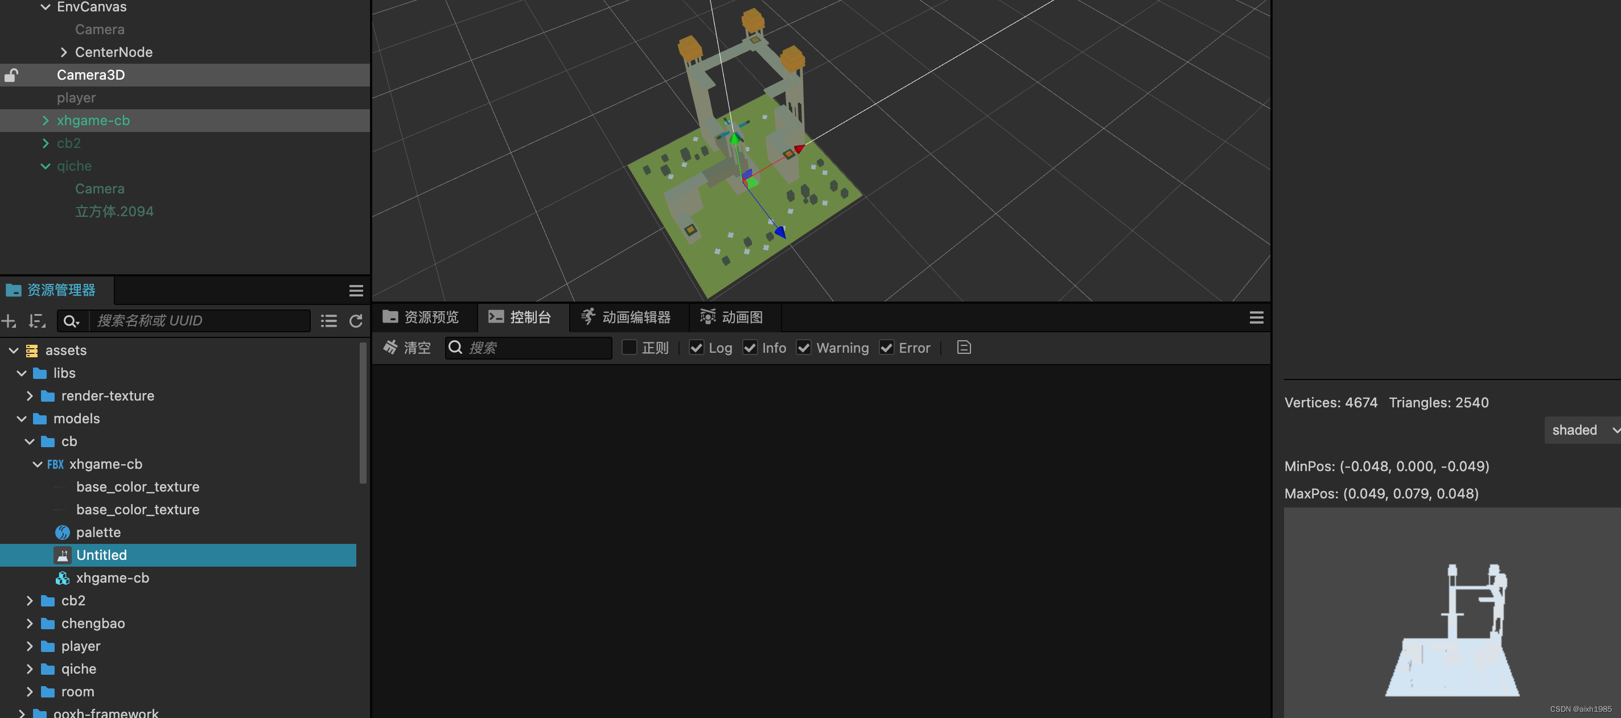Click the asset sort order icon
The image size is (1621, 718).
pyautogui.click(x=37, y=321)
